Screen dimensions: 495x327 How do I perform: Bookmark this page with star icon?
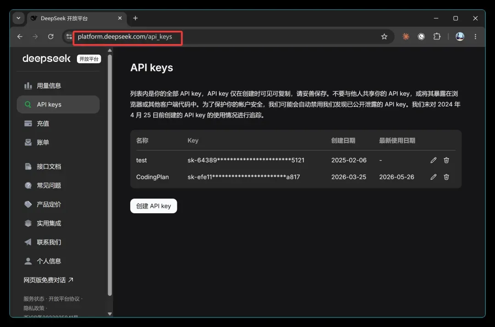[x=384, y=37]
